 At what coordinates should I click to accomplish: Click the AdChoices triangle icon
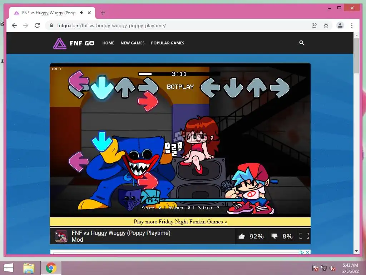pos(302,252)
